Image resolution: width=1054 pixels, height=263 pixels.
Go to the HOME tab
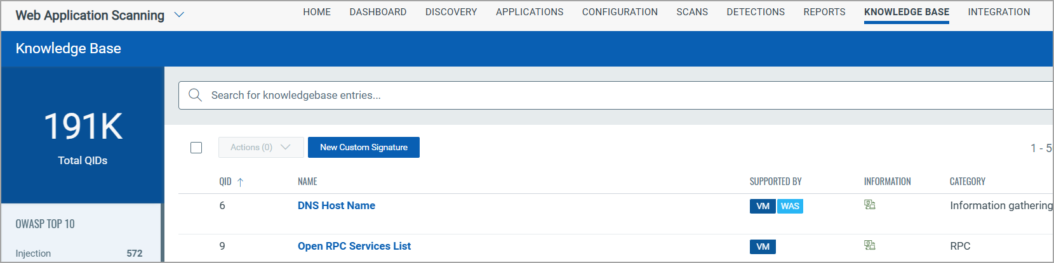pos(317,12)
